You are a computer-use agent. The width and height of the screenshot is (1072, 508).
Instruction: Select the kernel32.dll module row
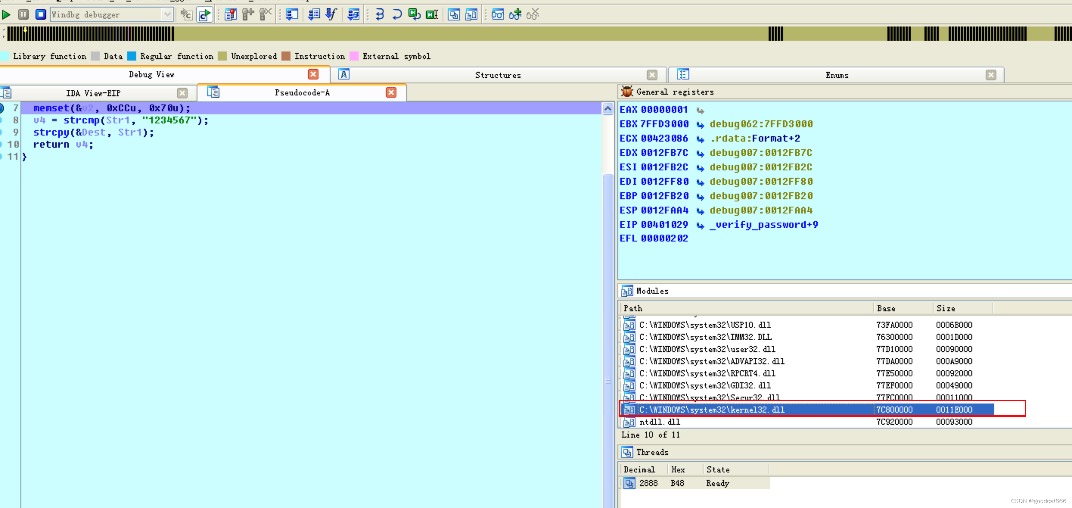click(807, 410)
